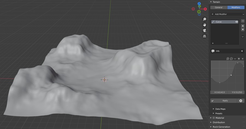Click the 3D cursor in the viewport

pos(104,80)
